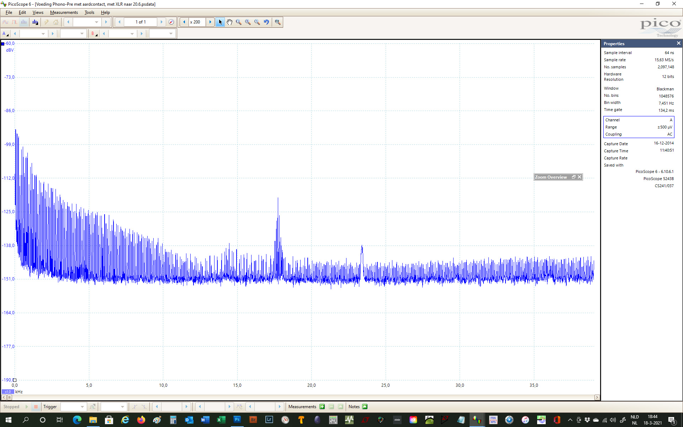Close the Zoom Overview window
The height and width of the screenshot is (427, 683).
(x=579, y=177)
